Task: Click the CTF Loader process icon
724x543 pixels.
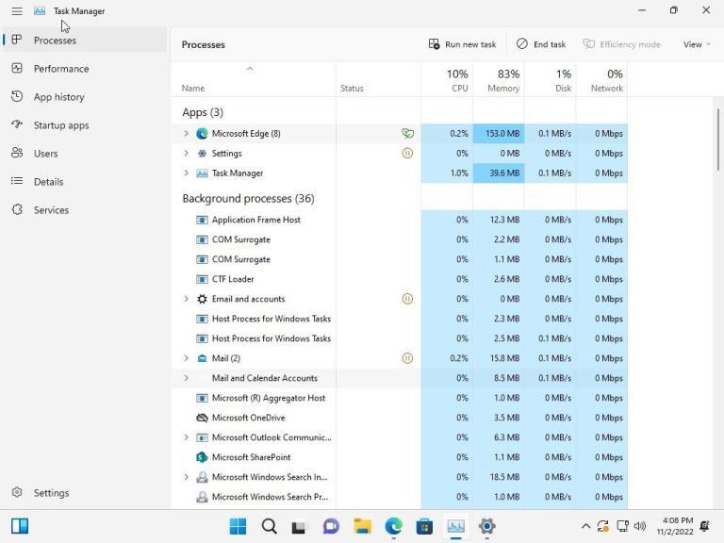Action: point(202,279)
